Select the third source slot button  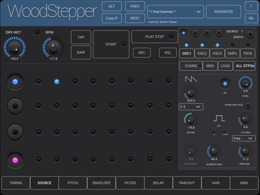207,33
